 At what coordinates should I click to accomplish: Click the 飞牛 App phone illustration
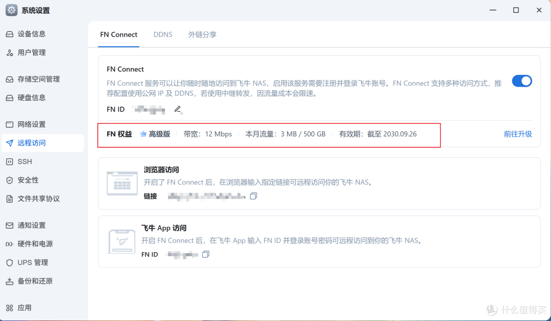(x=121, y=242)
